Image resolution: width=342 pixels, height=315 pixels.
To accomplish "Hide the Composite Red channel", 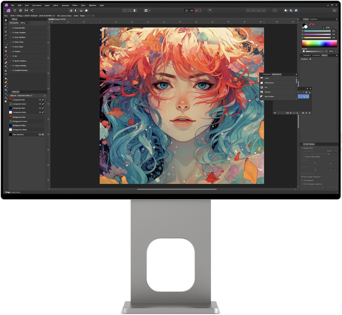I will (x=40, y=100).
